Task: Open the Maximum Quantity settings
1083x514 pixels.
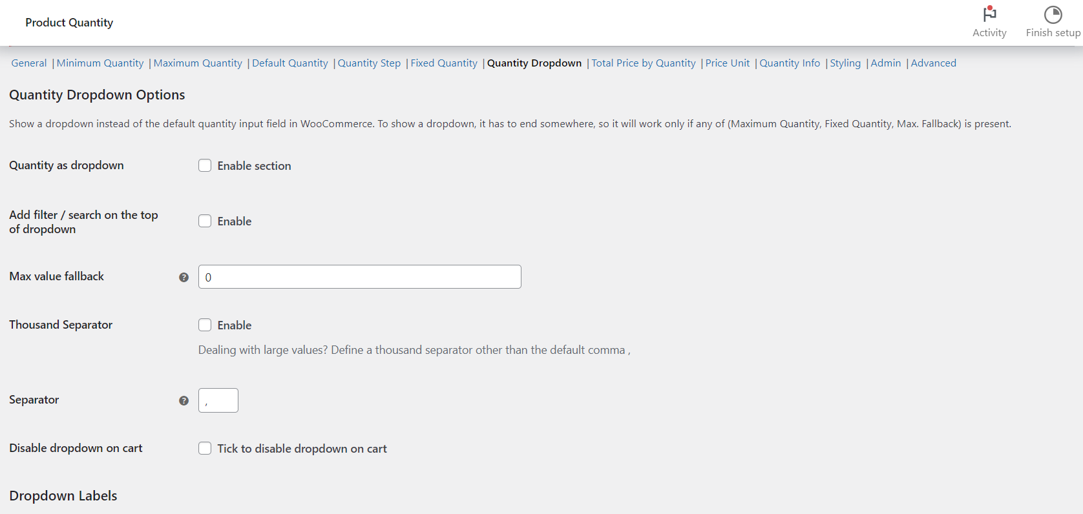Action: [198, 63]
